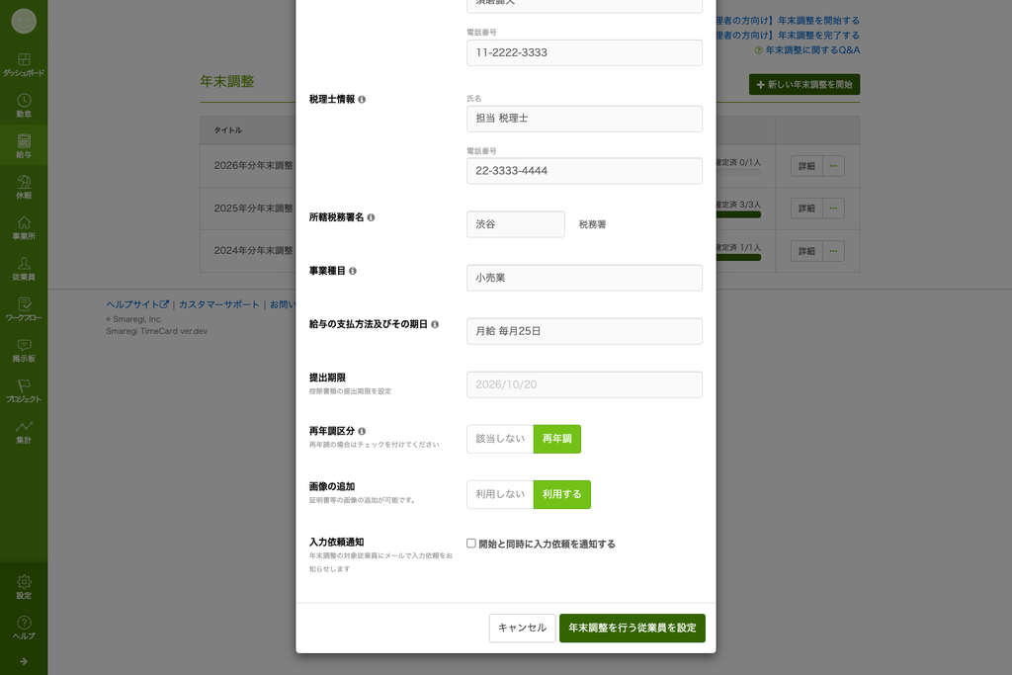Click 新しい年末調整を開始 button
This screenshot has height=675, width=1012.
(804, 85)
